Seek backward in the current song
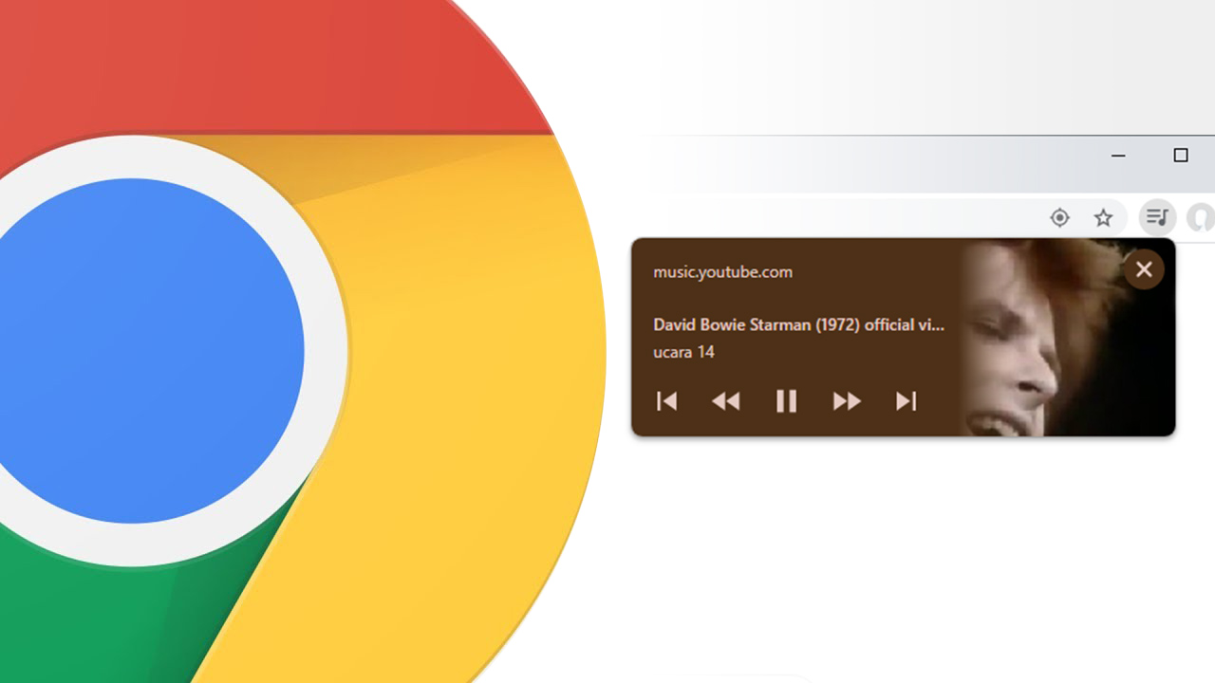1215x683 pixels. pyautogui.click(x=727, y=401)
